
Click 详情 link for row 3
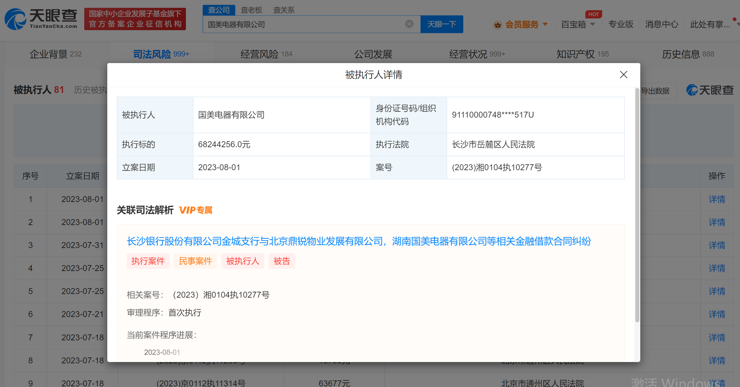click(x=716, y=245)
